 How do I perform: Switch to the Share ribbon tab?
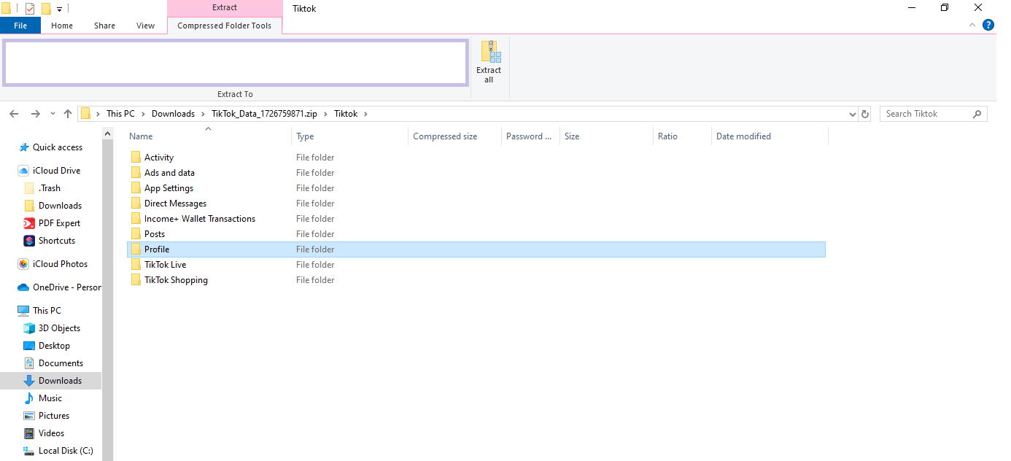(104, 26)
